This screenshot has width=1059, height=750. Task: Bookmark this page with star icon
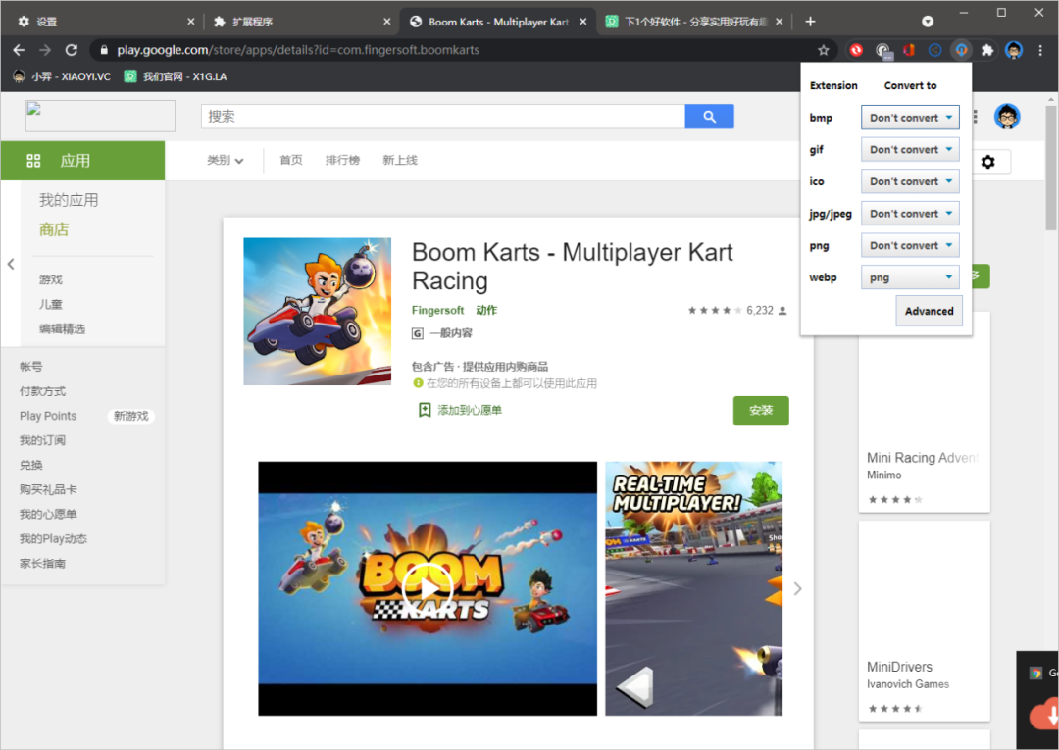[x=824, y=50]
